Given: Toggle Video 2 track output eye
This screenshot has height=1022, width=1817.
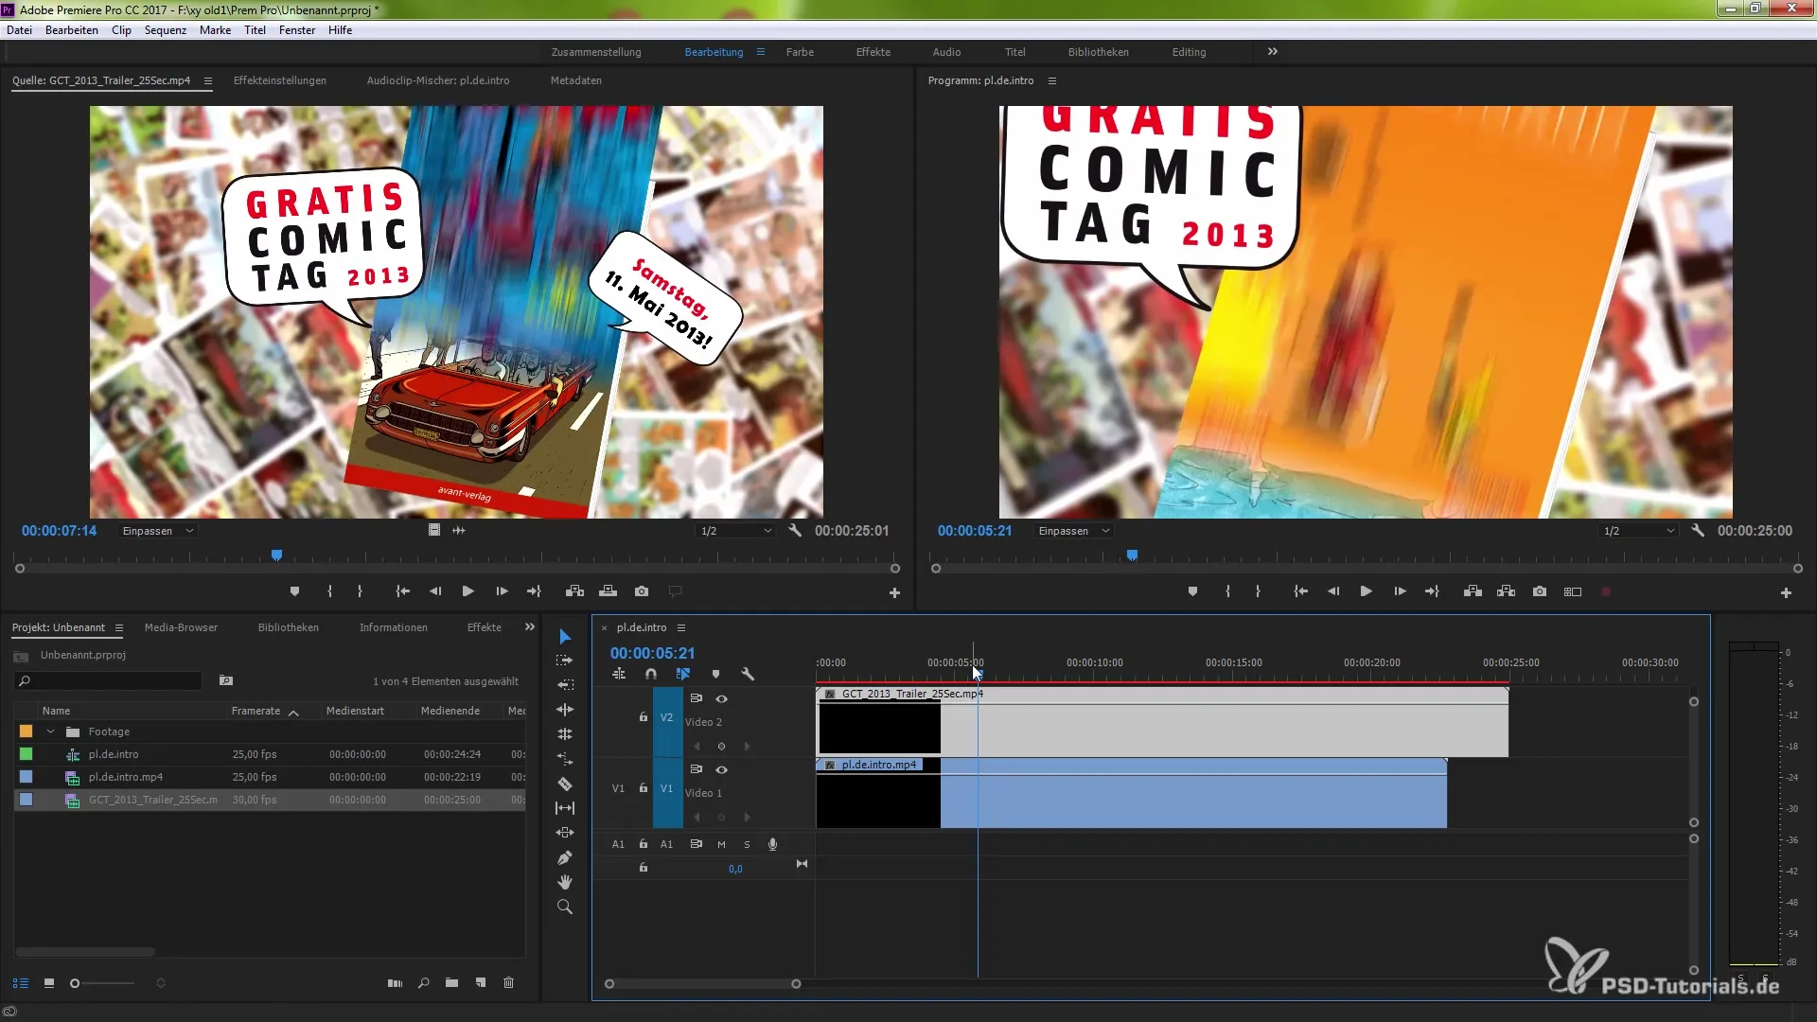Looking at the screenshot, I should pos(721,698).
